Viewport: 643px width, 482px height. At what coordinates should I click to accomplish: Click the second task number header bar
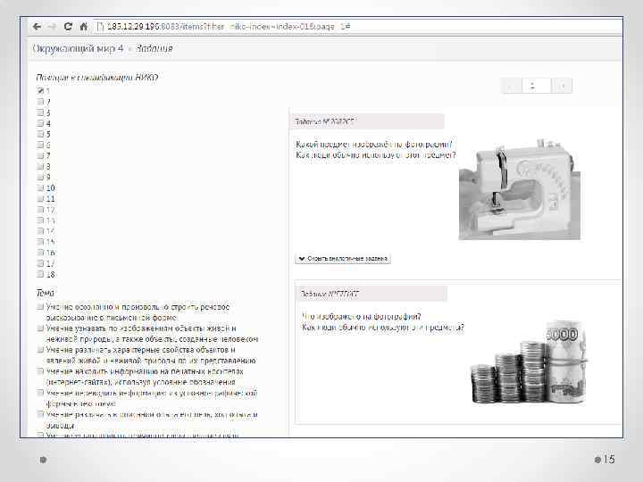click(372, 294)
